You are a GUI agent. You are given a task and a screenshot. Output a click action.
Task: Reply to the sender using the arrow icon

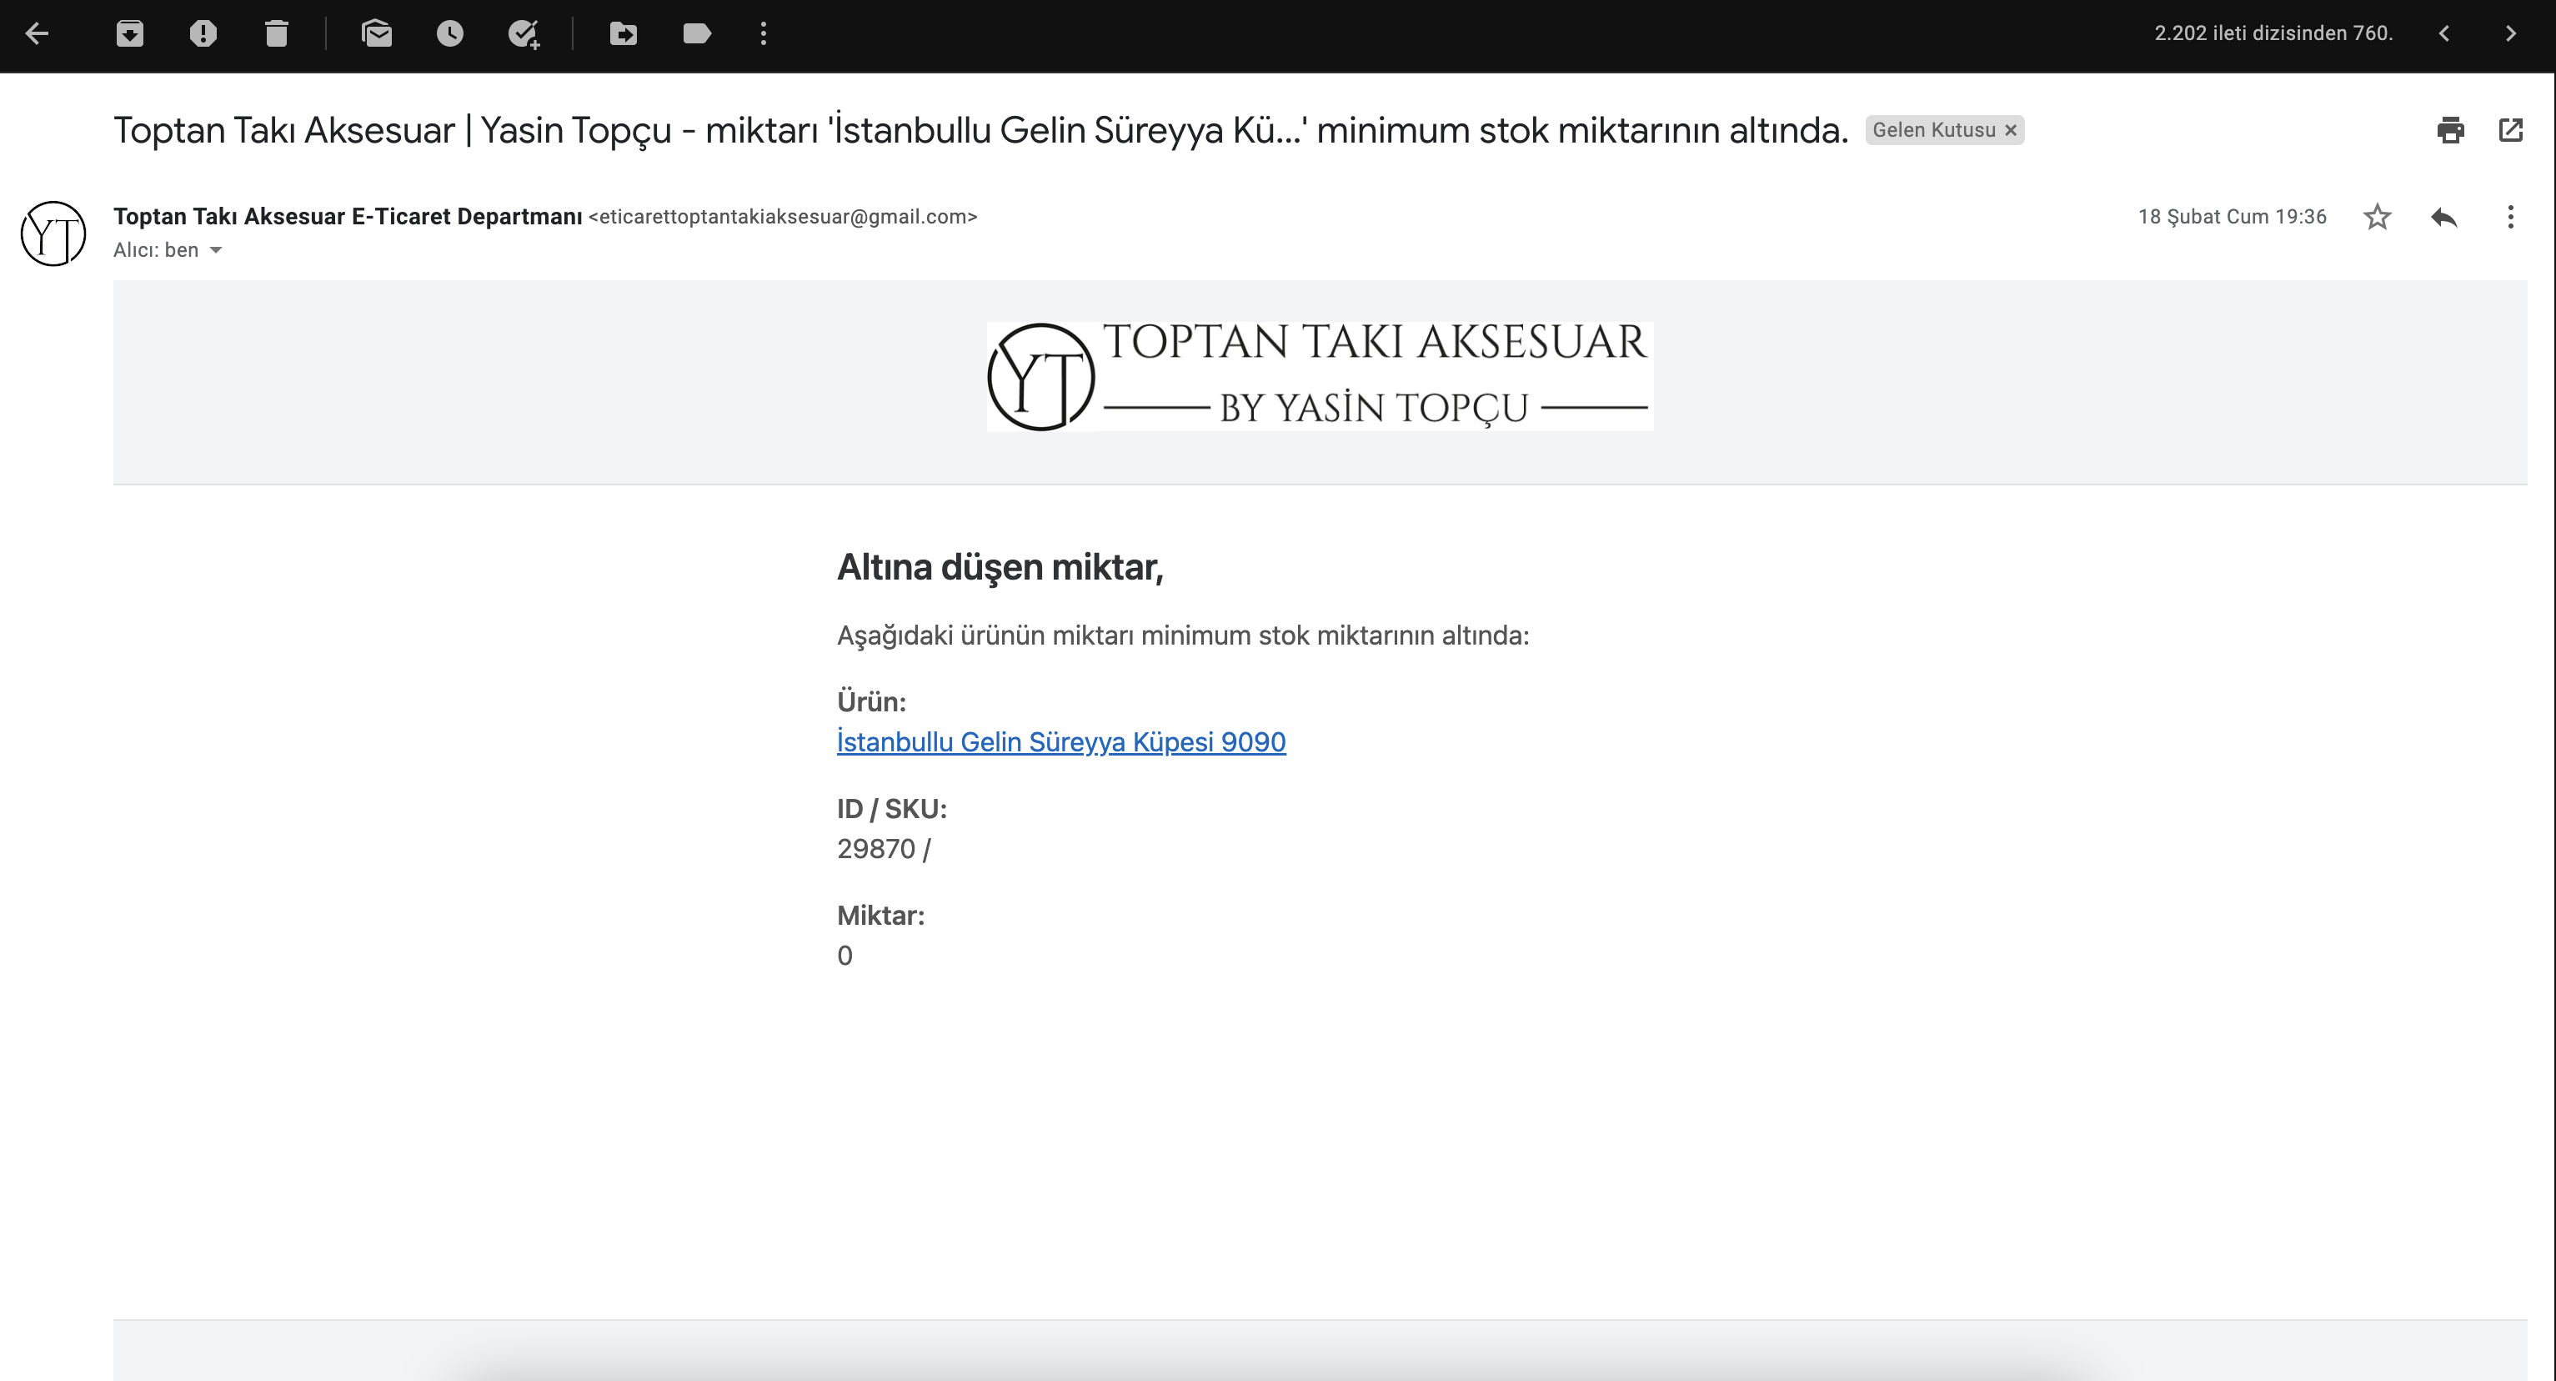(2444, 217)
